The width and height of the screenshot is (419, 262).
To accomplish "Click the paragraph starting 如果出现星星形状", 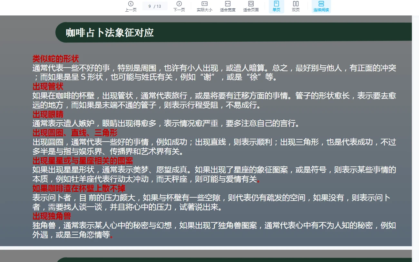I will tap(214, 174).
